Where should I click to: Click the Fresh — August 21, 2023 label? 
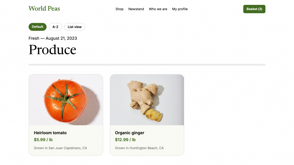coord(53,38)
